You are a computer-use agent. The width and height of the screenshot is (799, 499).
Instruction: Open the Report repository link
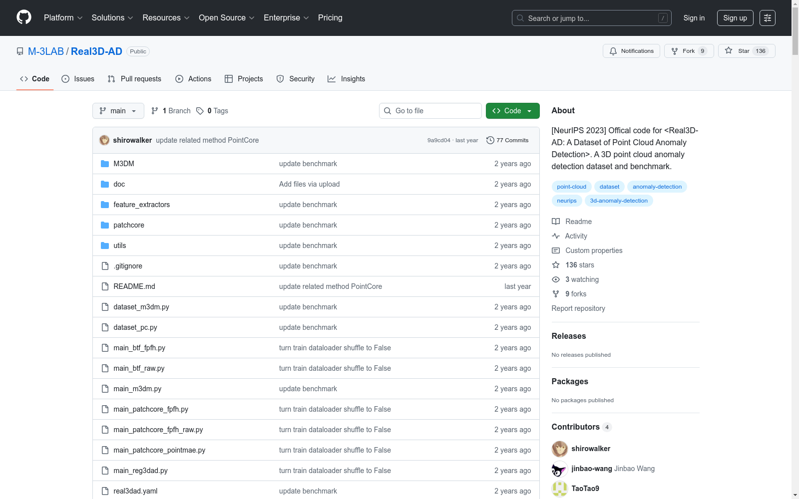pyautogui.click(x=578, y=308)
